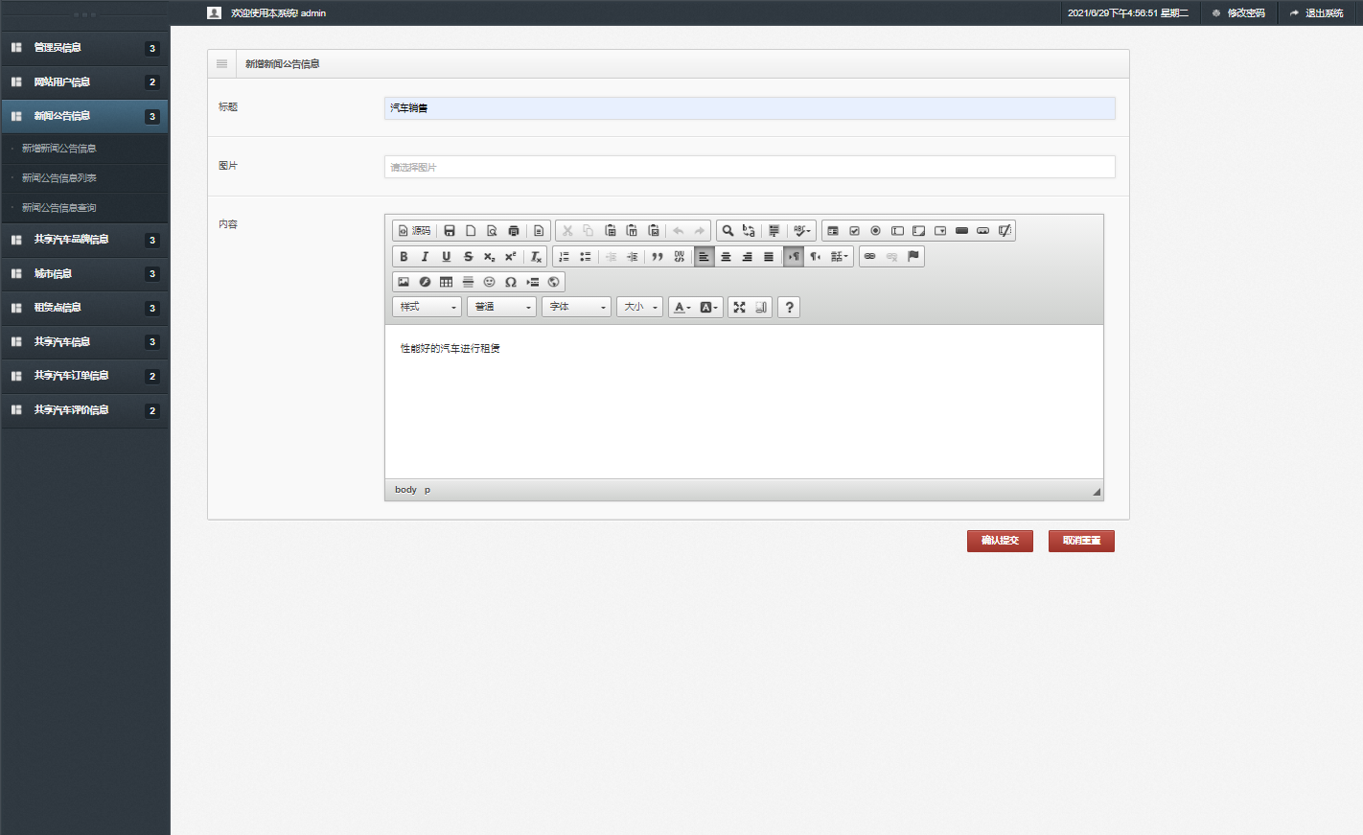
Task: Open the 样式 styles dropdown
Action: [427, 308]
